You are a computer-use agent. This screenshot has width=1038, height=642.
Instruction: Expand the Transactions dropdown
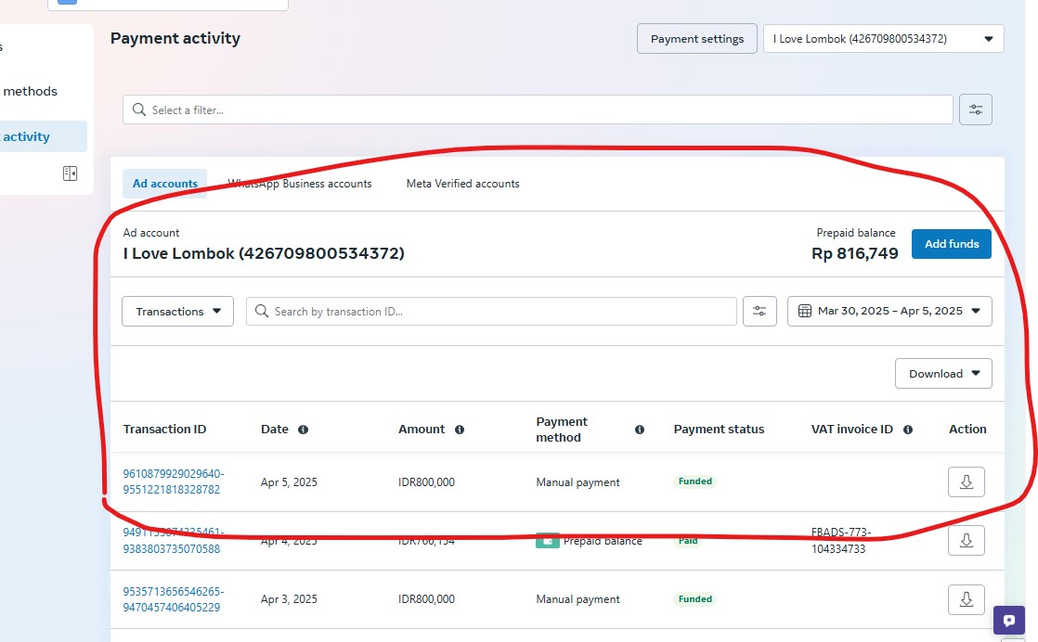pyautogui.click(x=177, y=312)
